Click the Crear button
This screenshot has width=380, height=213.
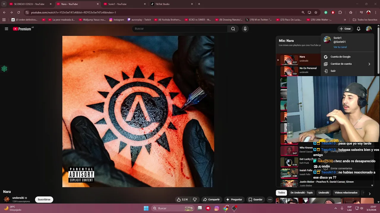click(345, 29)
